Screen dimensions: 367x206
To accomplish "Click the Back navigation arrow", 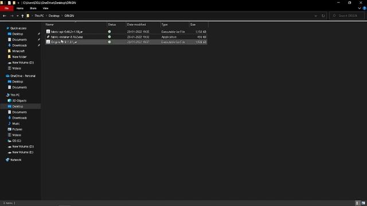I will [x=5, y=16].
